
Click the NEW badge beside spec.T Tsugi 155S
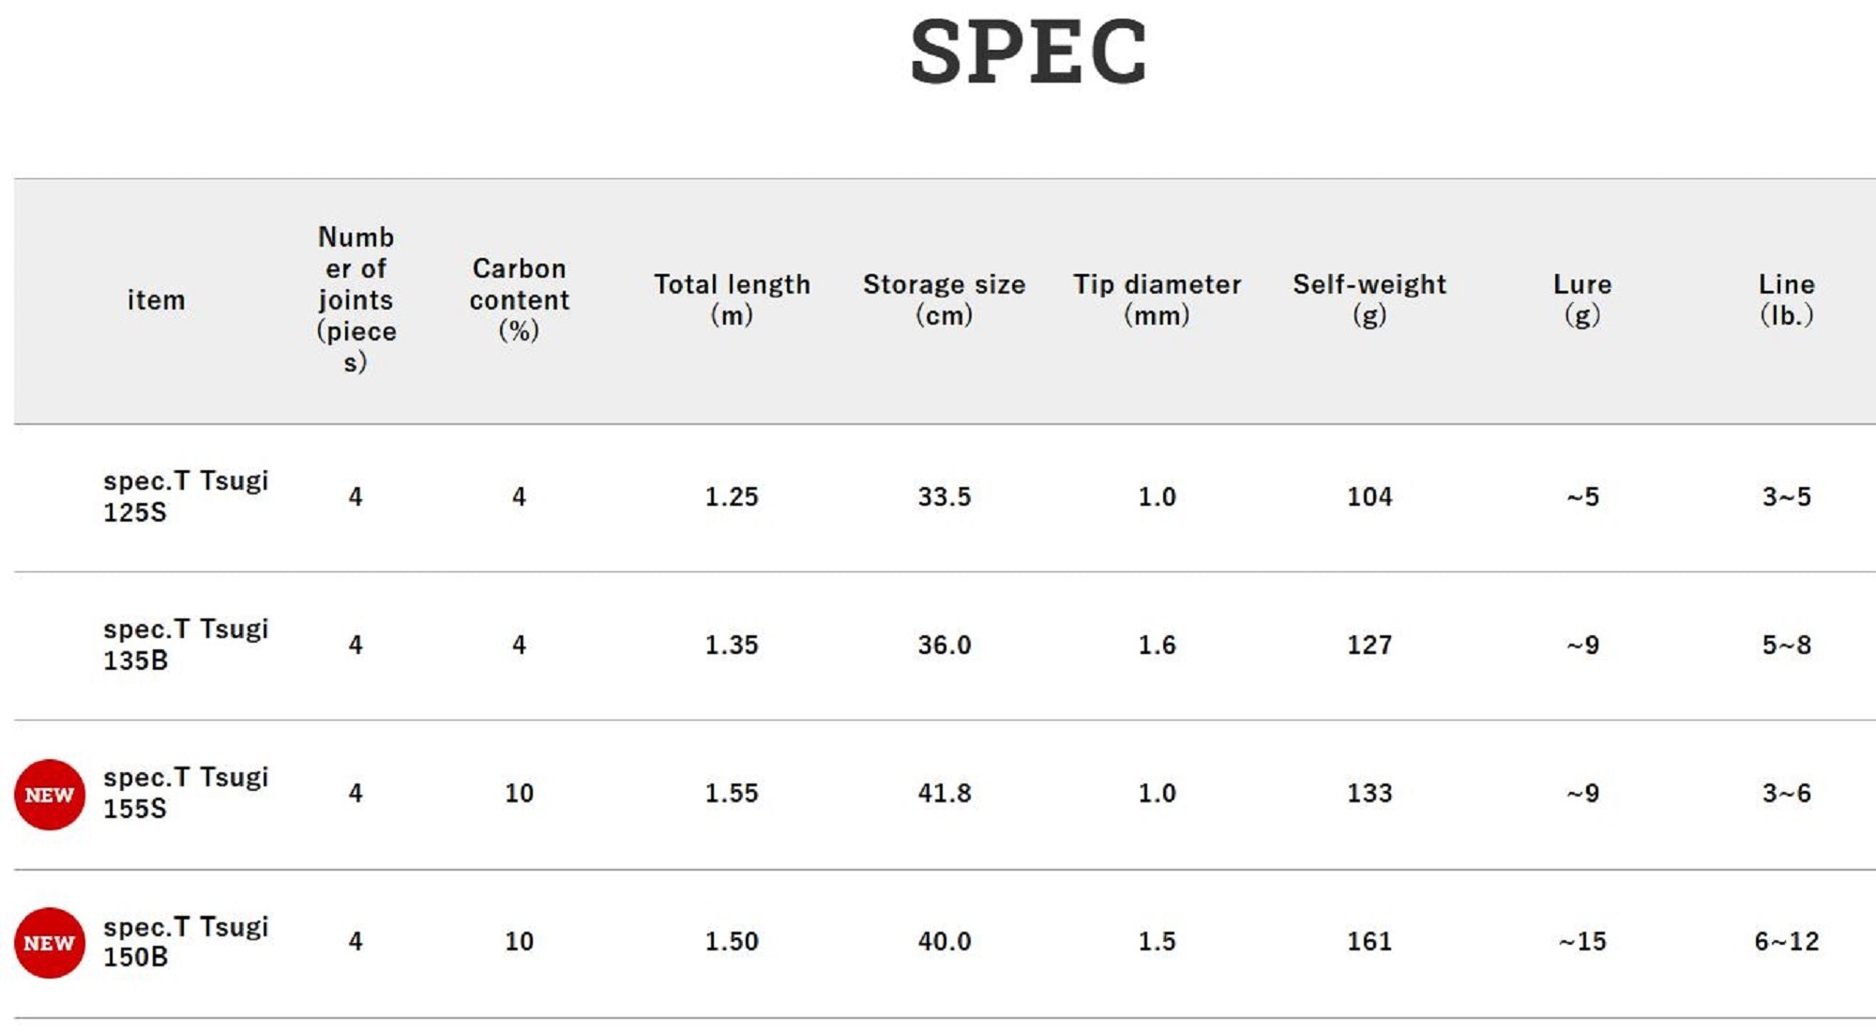[50, 795]
